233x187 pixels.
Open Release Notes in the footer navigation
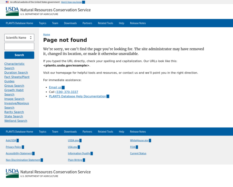tap(138, 132)
